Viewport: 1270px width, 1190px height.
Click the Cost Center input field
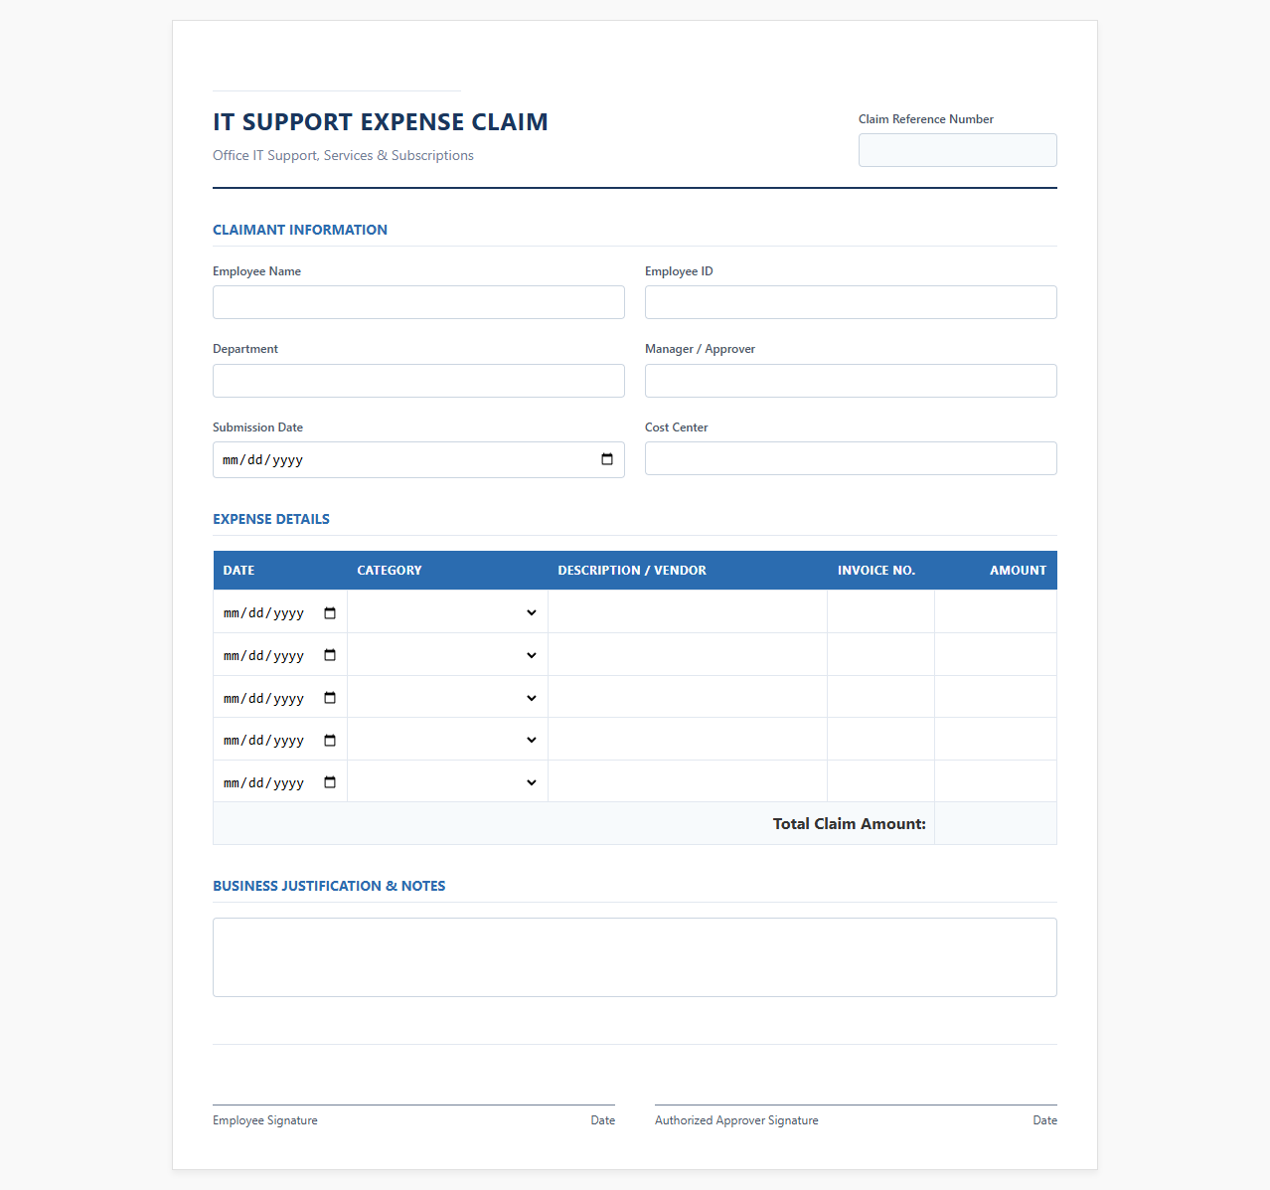851,458
